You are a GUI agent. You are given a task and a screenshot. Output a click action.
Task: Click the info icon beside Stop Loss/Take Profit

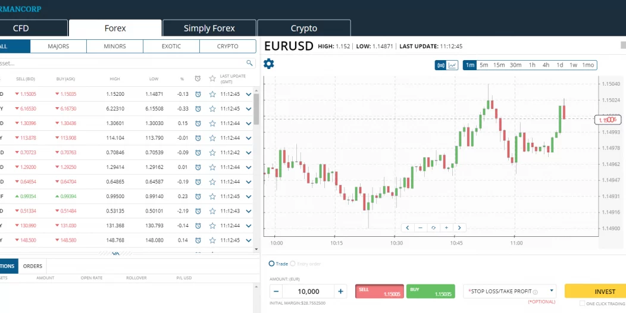click(536, 292)
